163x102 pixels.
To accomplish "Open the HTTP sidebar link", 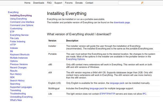I will 13,45.
